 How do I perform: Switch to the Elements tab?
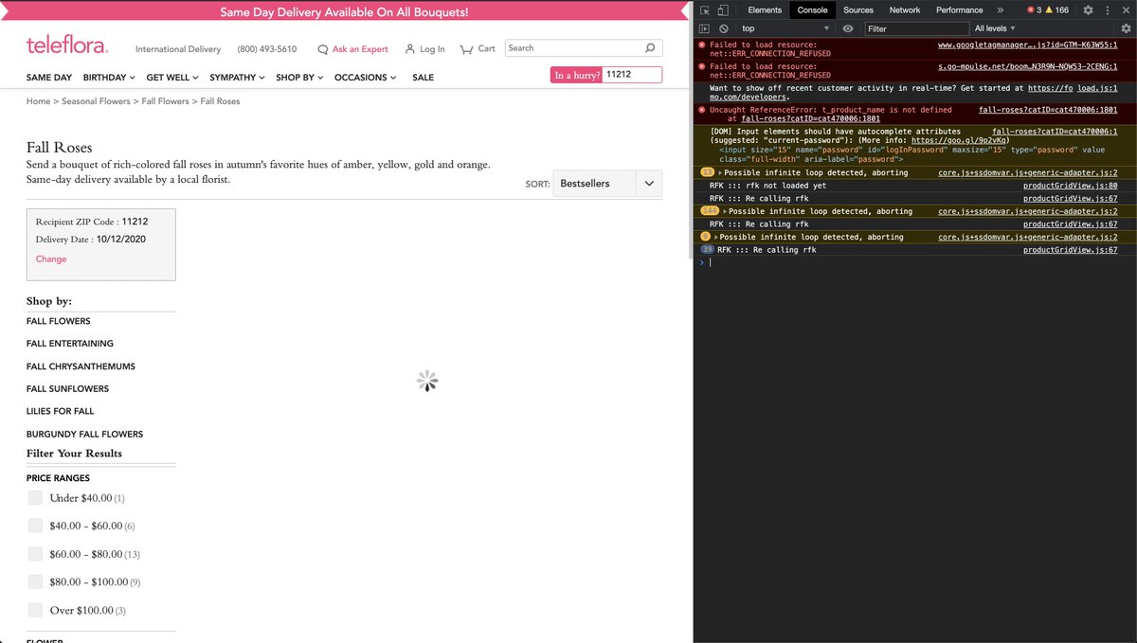[765, 10]
